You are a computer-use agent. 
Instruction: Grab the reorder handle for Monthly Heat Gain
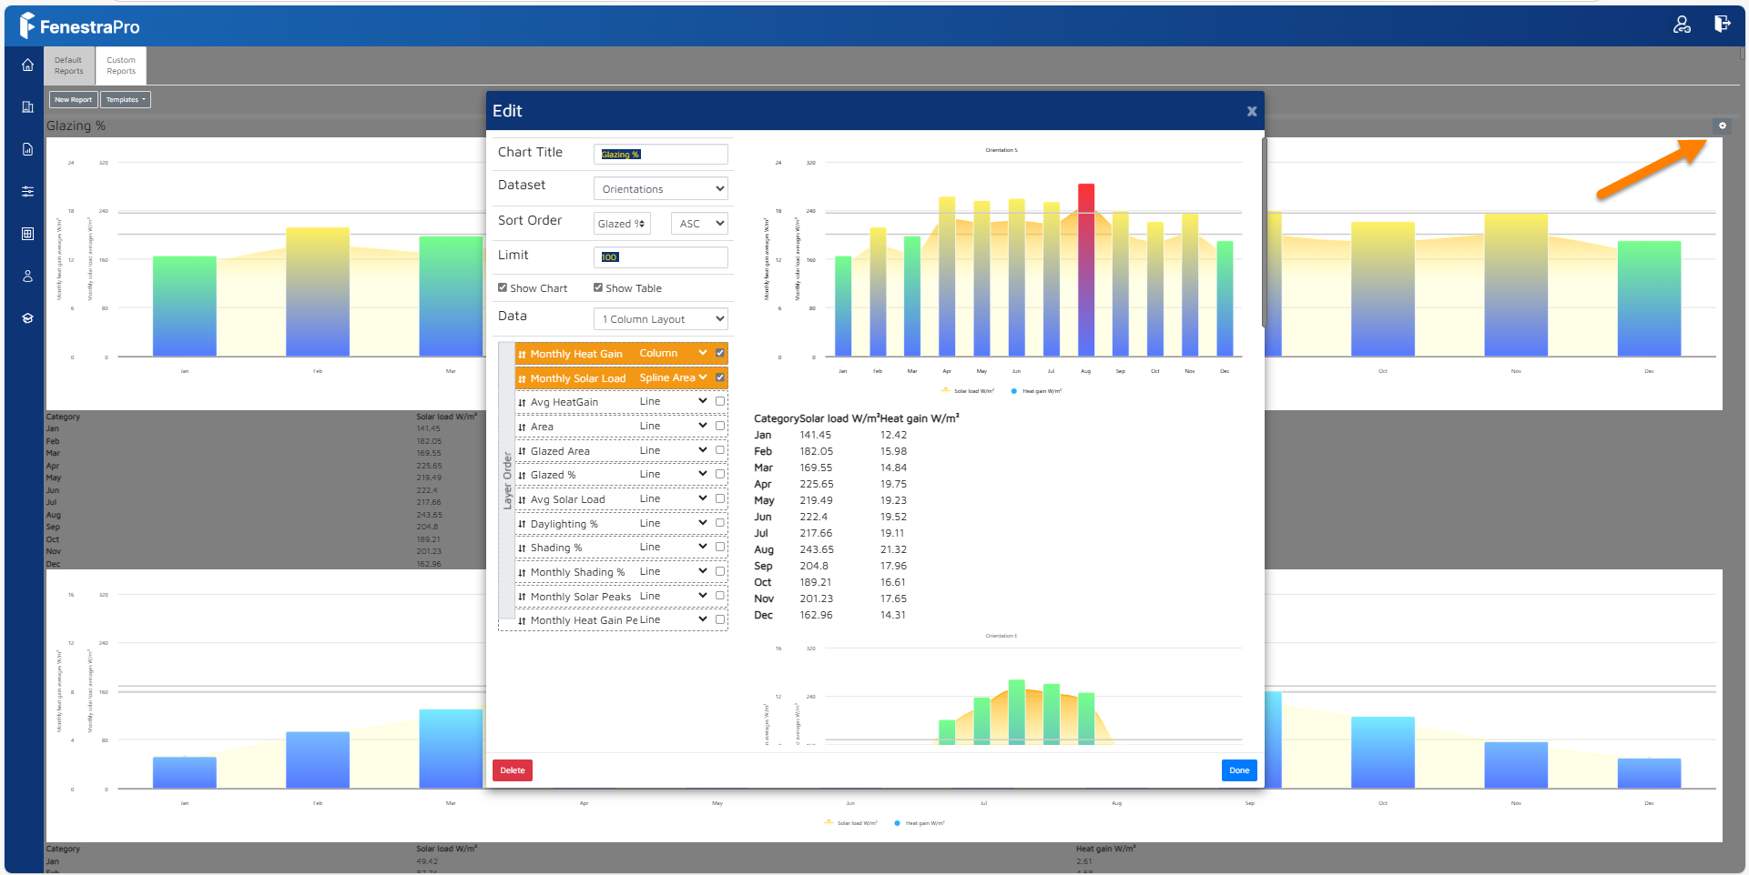tap(522, 354)
